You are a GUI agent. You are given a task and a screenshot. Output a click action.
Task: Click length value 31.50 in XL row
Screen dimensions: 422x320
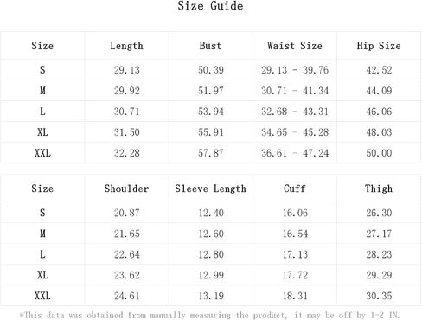pyautogui.click(x=127, y=132)
